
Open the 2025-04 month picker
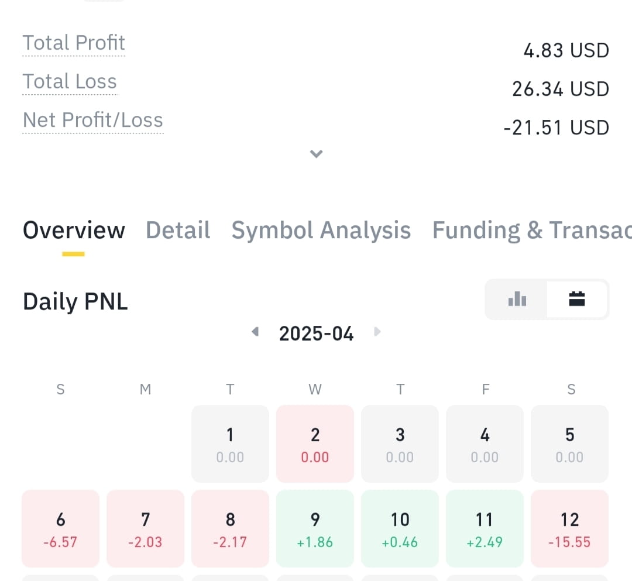pyautogui.click(x=316, y=334)
